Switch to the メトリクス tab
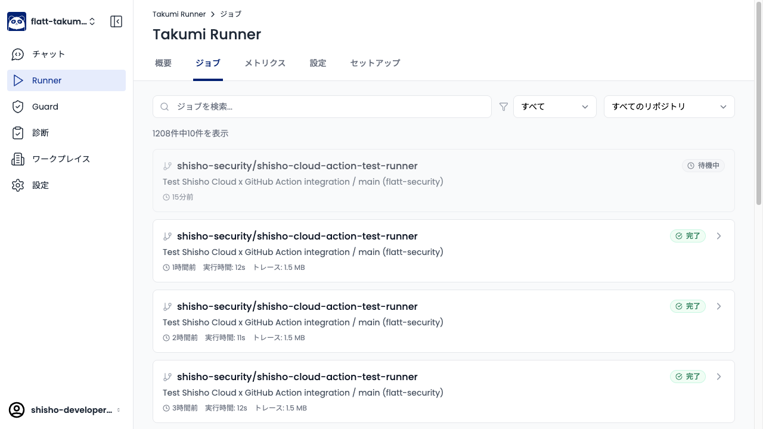The height and width of the screenshot is (429, 763). pos(265,63)
